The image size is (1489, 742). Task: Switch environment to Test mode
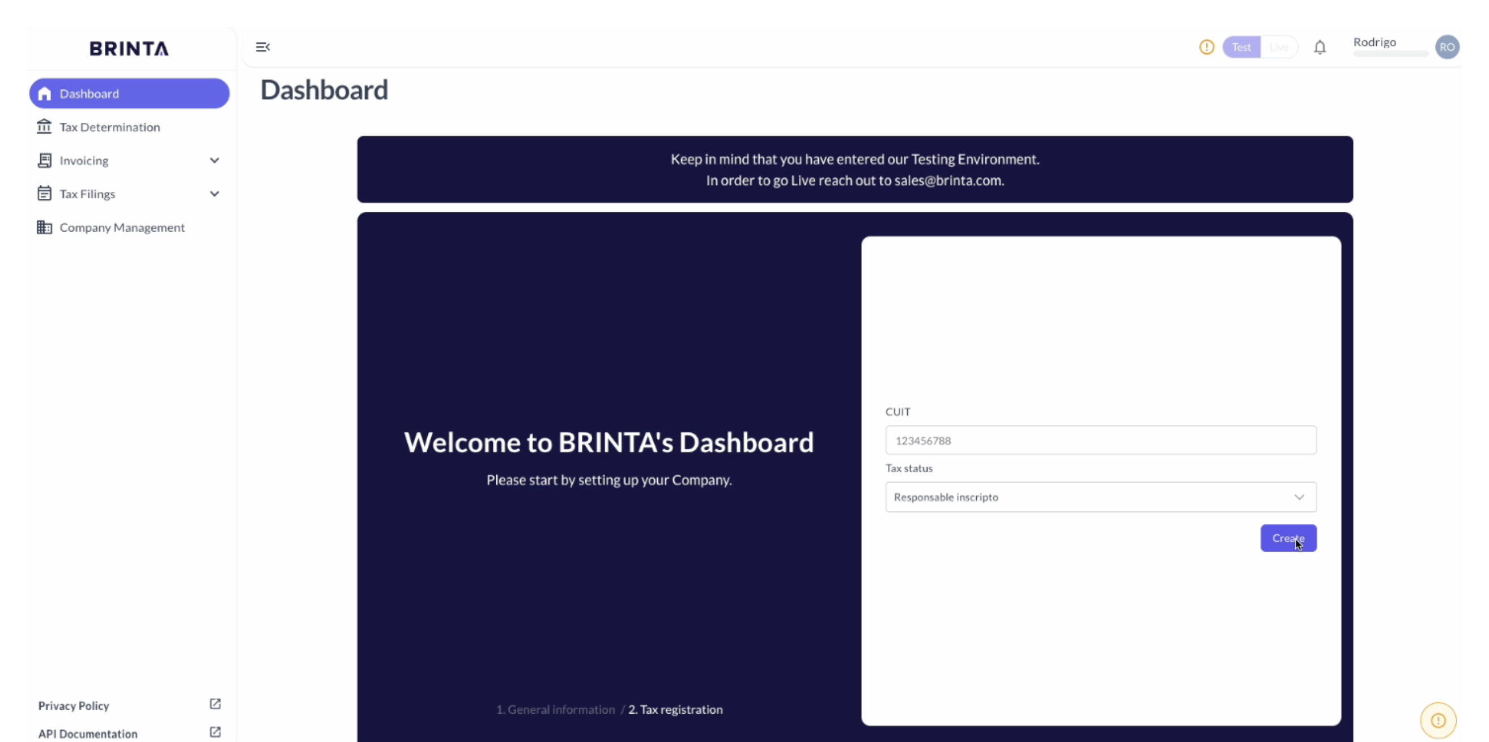(1241, 47)
